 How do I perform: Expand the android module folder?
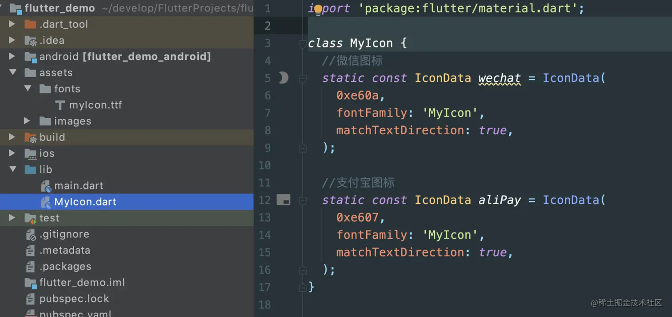tap(12, 57)
